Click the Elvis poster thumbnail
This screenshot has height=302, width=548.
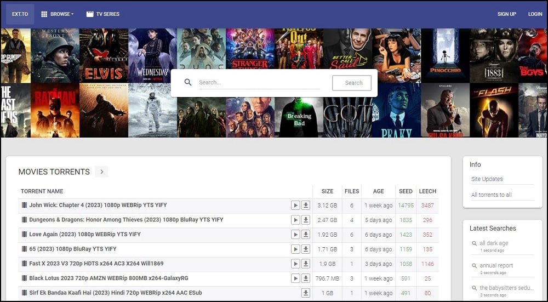pyautogui.click(x=104, y=55)
